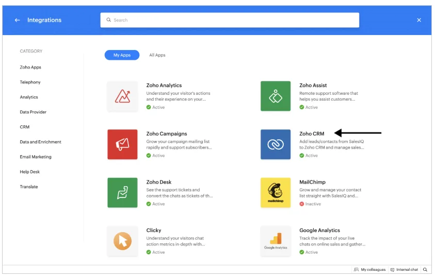
Task: Open the Google Analytics app icon
Action: tap(276, 241)
